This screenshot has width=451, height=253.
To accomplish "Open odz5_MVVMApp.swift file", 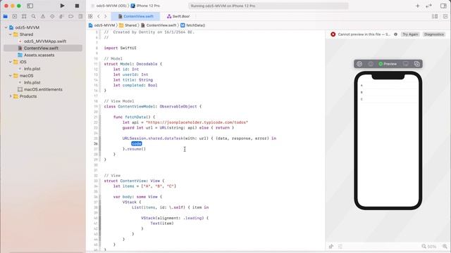I will [42, 41].
